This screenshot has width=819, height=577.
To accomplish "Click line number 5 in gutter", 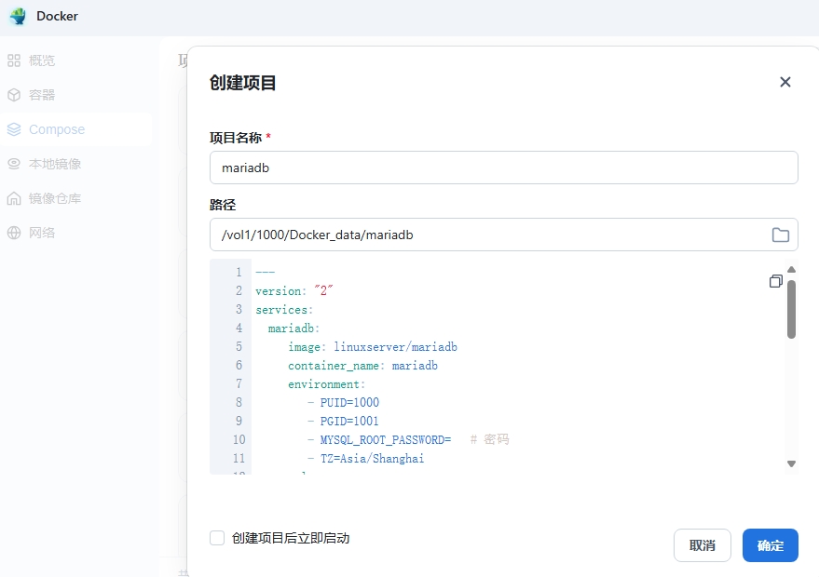I will coord(239,347).
